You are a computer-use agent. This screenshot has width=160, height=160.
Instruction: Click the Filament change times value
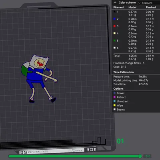tap(144, 63)
